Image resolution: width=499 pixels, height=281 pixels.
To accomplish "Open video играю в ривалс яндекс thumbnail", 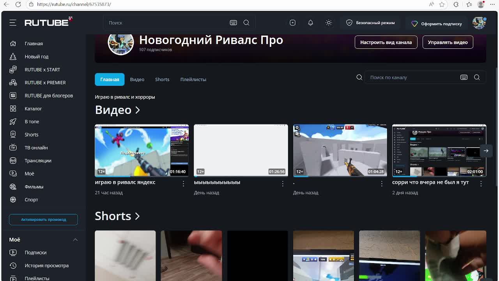I will point(142,150).
